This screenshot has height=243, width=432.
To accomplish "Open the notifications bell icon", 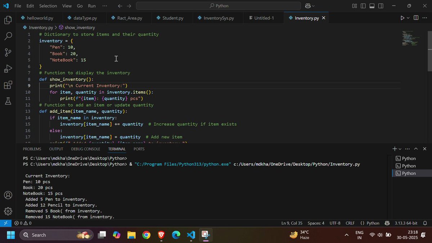I will (x=425, y=223).
